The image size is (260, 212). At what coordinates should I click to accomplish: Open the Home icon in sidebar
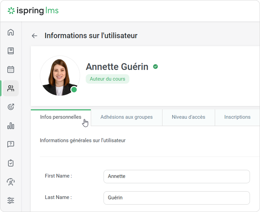11,32
